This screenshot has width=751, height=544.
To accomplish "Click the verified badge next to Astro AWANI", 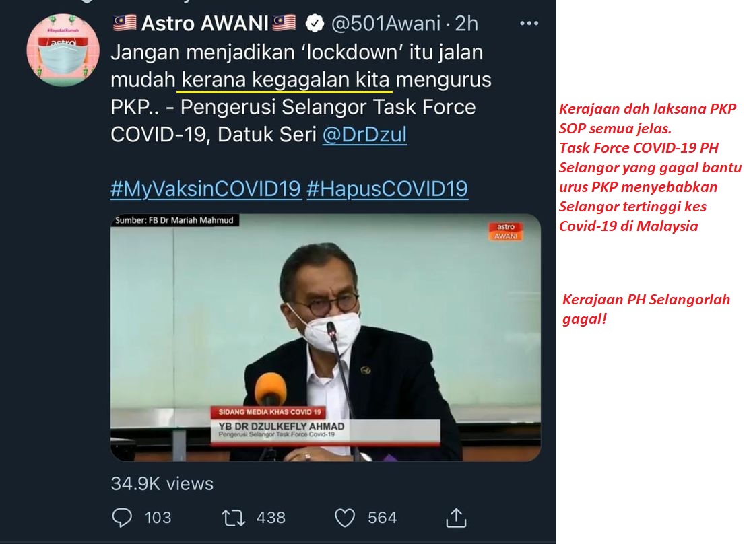I will 314,24.
